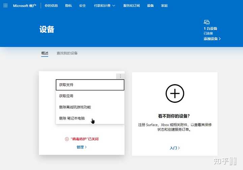Select the 设备 navigation tab
The width and height of the screenshot is (243, 170).
[x=150, y=6]
